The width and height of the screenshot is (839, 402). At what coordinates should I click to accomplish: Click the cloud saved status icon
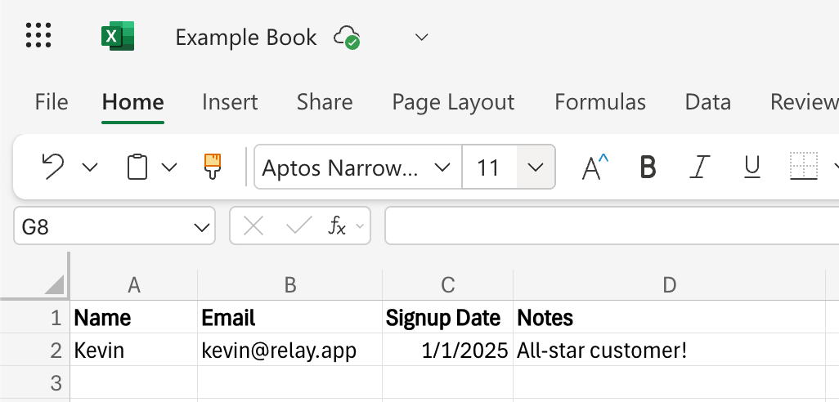(347, 37)
